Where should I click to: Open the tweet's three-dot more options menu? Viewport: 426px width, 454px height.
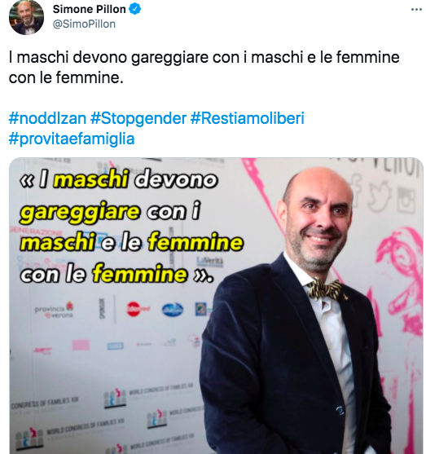pyautogui.click(x=416, y=10)
